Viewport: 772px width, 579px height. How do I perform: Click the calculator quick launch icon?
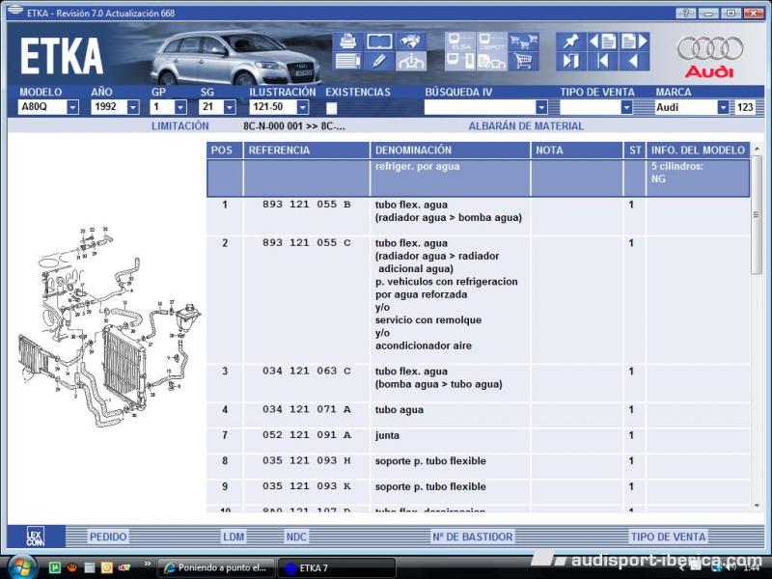(89, 567)
